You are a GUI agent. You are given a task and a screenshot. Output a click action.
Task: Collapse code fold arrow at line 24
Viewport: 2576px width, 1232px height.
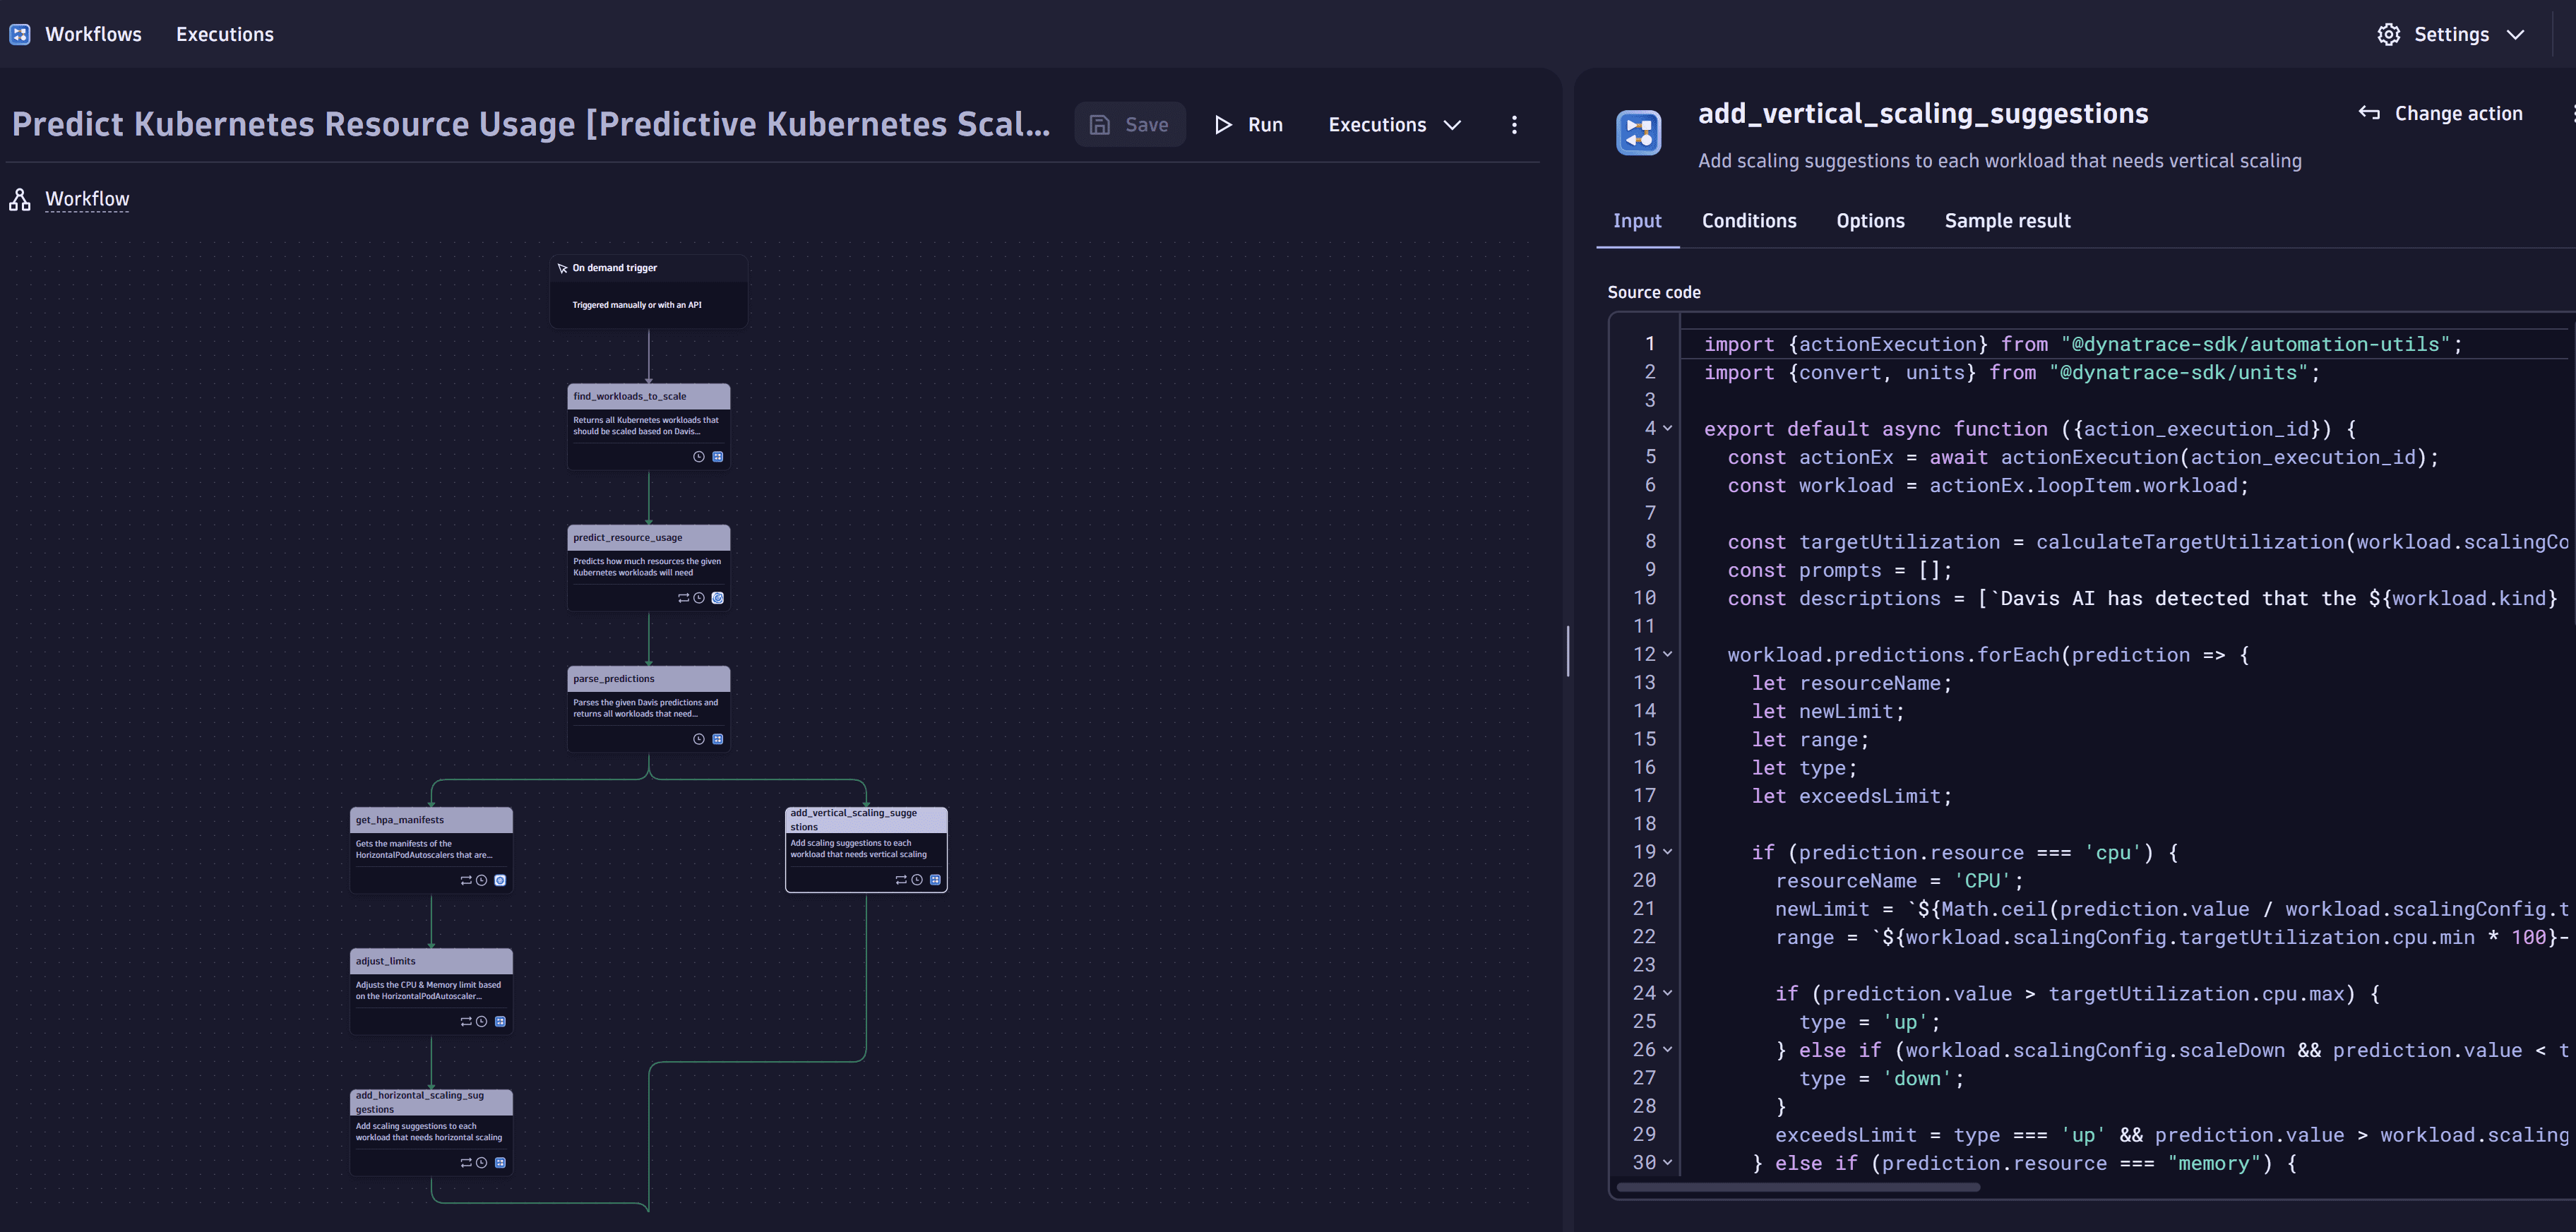click(1667, 993)
